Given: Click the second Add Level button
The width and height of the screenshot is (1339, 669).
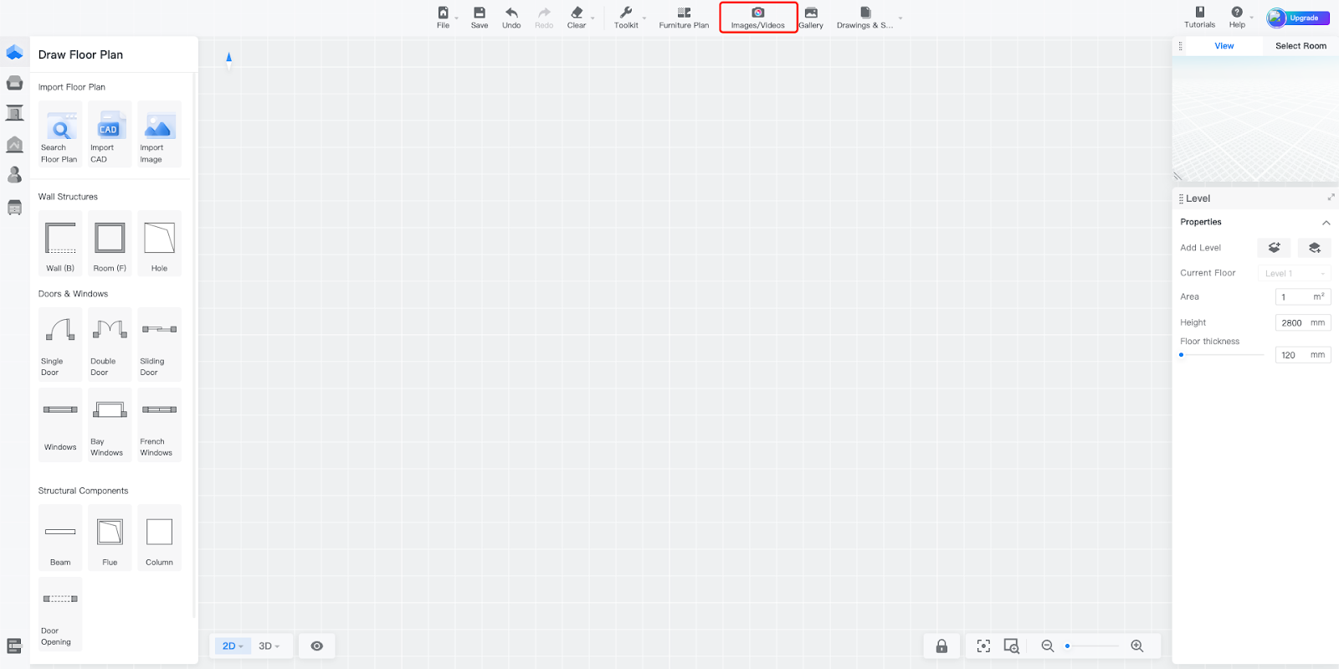Looking at the screenshot, I should 1315,248.
